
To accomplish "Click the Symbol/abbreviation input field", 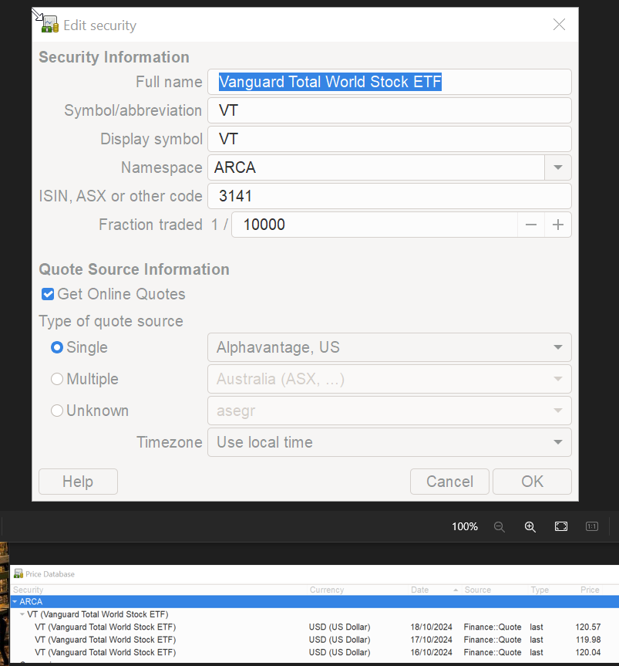I will point(389,110).
